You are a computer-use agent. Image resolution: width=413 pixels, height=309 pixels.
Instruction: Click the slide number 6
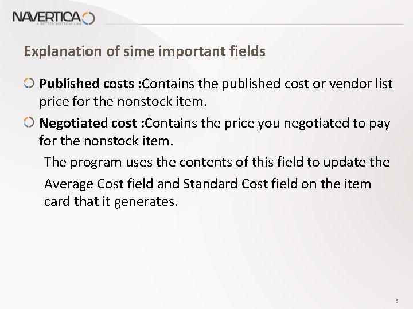[397, 301]
